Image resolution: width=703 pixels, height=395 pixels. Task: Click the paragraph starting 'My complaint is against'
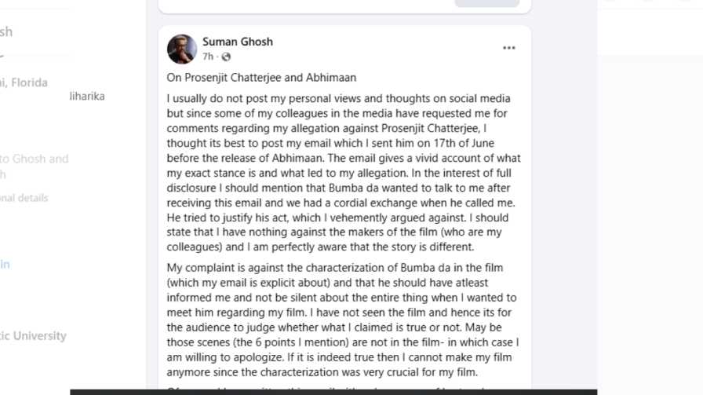[x=343, y=320]
